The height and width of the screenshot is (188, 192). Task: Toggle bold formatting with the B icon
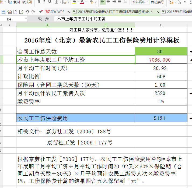point(39,2)
